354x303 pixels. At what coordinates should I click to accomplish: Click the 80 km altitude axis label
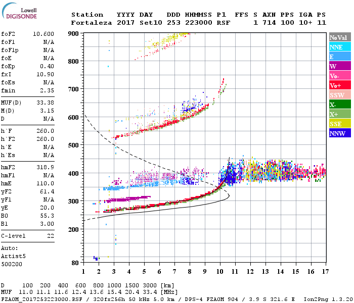[75, 263]
